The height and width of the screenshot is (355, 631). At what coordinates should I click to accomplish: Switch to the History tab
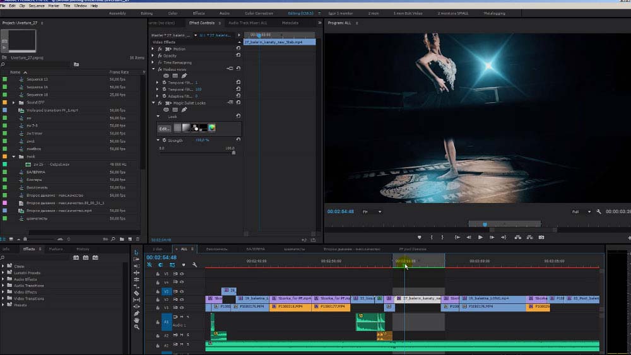tap(83, 249)
